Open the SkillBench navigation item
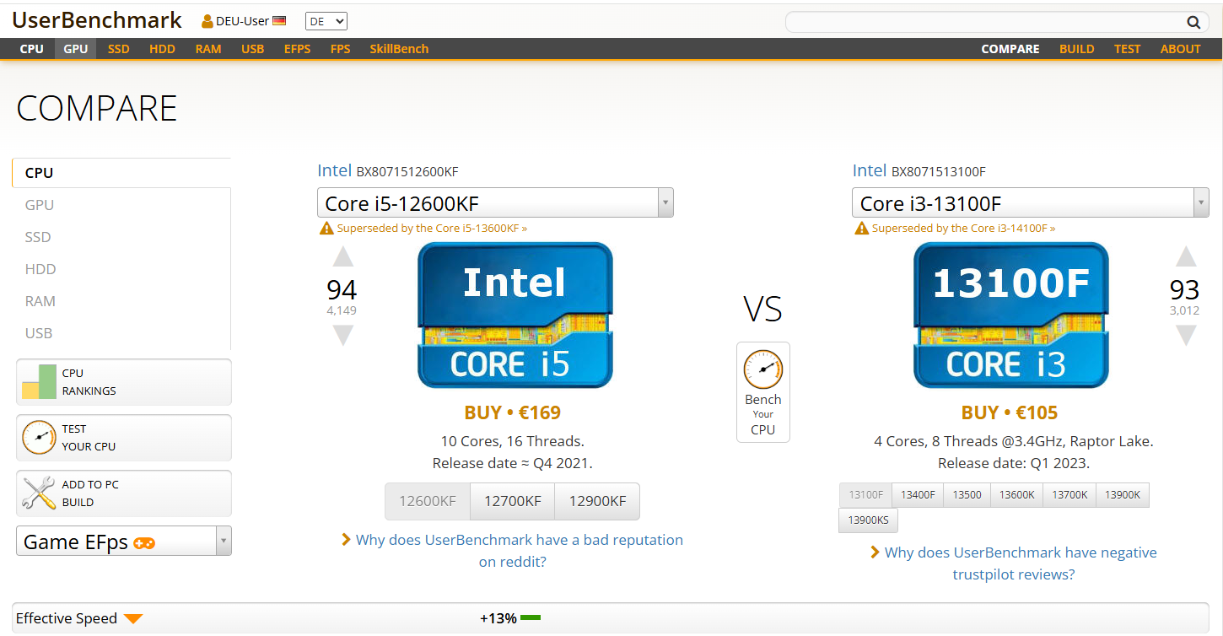Screen dimensions: 1223x636 [399, 49]
